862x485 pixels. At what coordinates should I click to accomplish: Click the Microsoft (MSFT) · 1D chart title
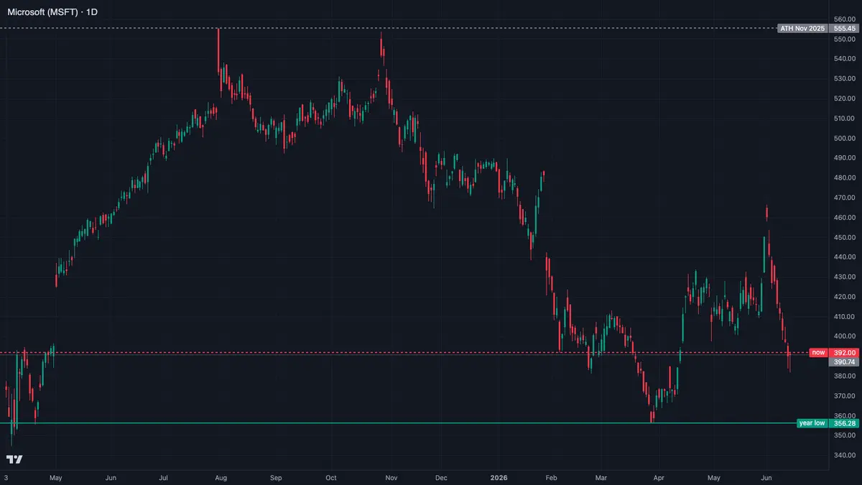point(52,12)
